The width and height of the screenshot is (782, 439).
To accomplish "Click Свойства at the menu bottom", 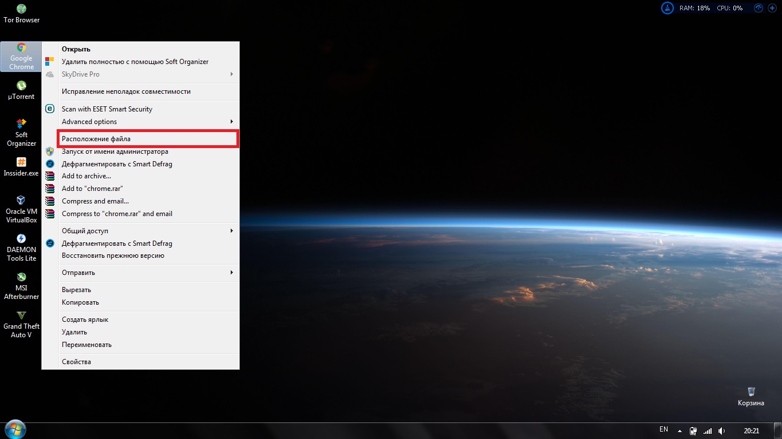I will tap(77, 362).
